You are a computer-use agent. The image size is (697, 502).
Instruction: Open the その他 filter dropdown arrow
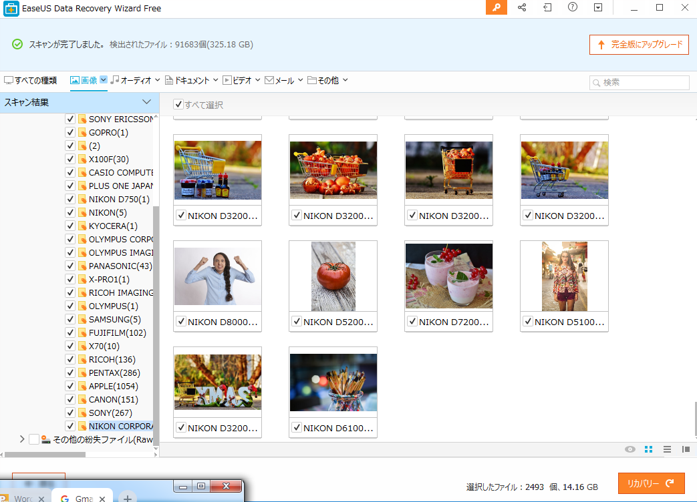pos(345,80)
